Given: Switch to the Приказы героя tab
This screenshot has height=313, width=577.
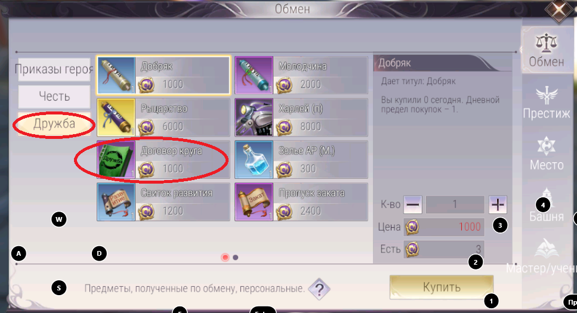Looking at the screenshot, I should click(54, 69).
